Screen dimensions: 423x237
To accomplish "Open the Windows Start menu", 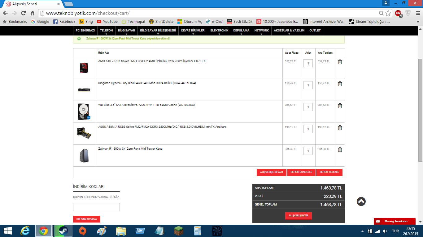I will click(7, 231).
